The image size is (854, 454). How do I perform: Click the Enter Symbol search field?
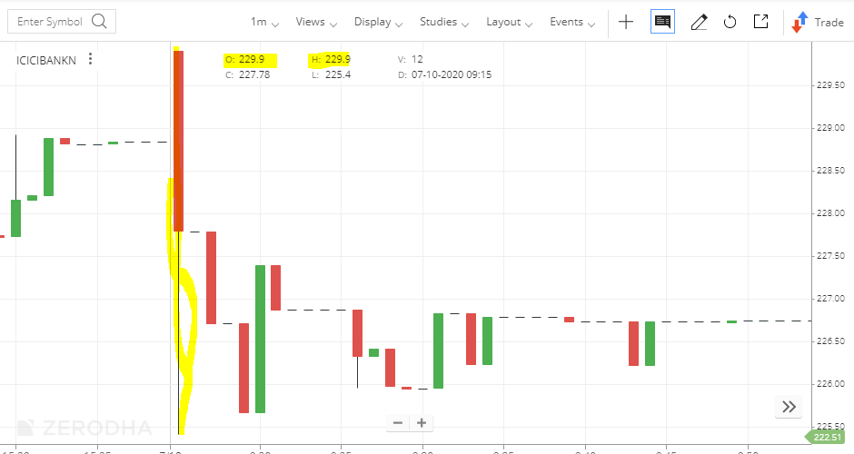[x=62, y=22]
